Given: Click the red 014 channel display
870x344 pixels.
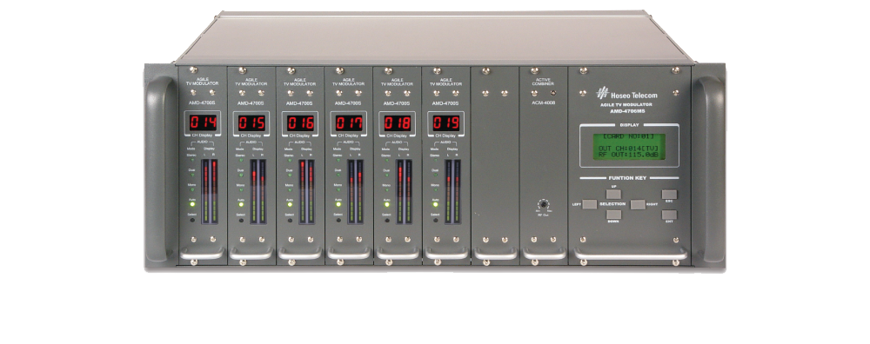Looking at the screenshot, I should coord(202,122).
